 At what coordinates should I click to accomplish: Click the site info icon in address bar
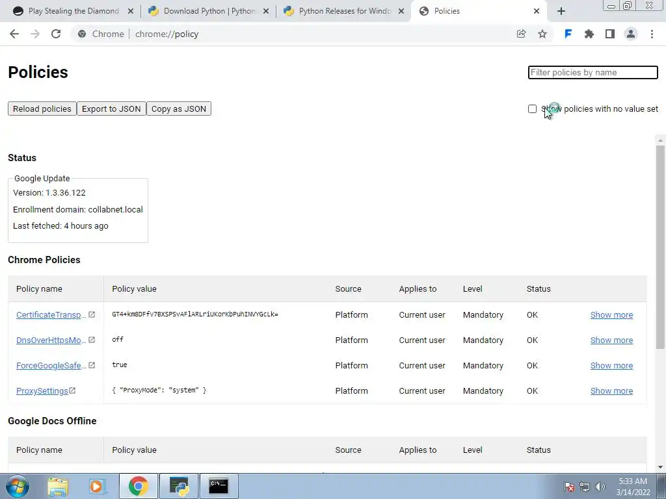pos(82,34)
